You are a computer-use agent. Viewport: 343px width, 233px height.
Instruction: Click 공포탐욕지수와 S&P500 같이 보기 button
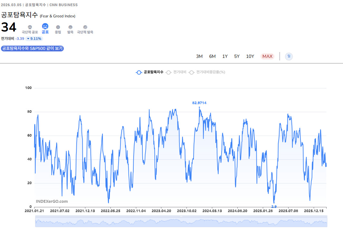(33, 49)
